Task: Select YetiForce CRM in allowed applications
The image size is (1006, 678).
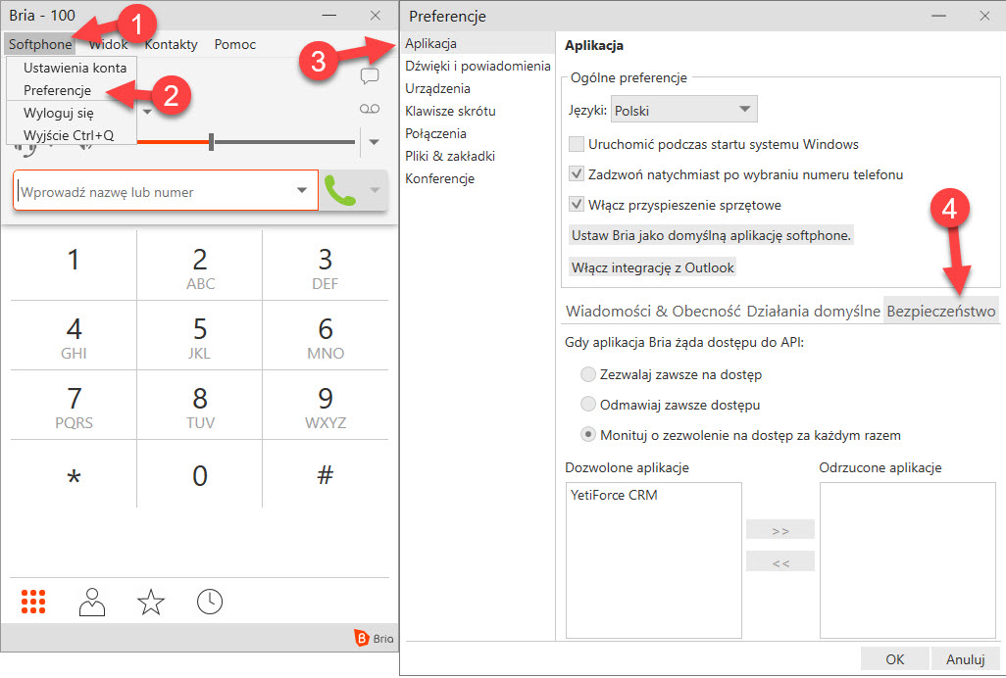Action: pyautogui.click(x=614, y=495)
